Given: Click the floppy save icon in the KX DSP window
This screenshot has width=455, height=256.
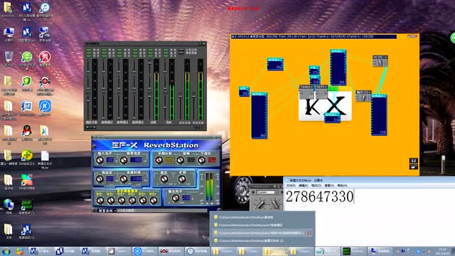Looking at the screenshot, I should coord(414,161).
